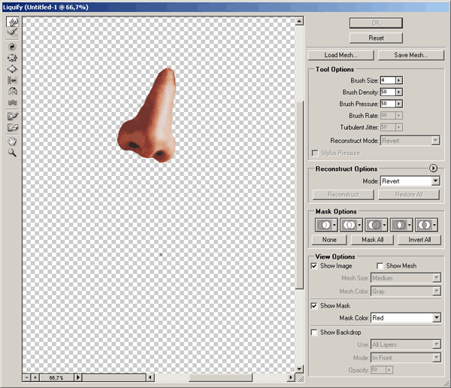451x388 pixels.
Task: Select the Zoom magnifier tool
Action: tap(12, 152)
